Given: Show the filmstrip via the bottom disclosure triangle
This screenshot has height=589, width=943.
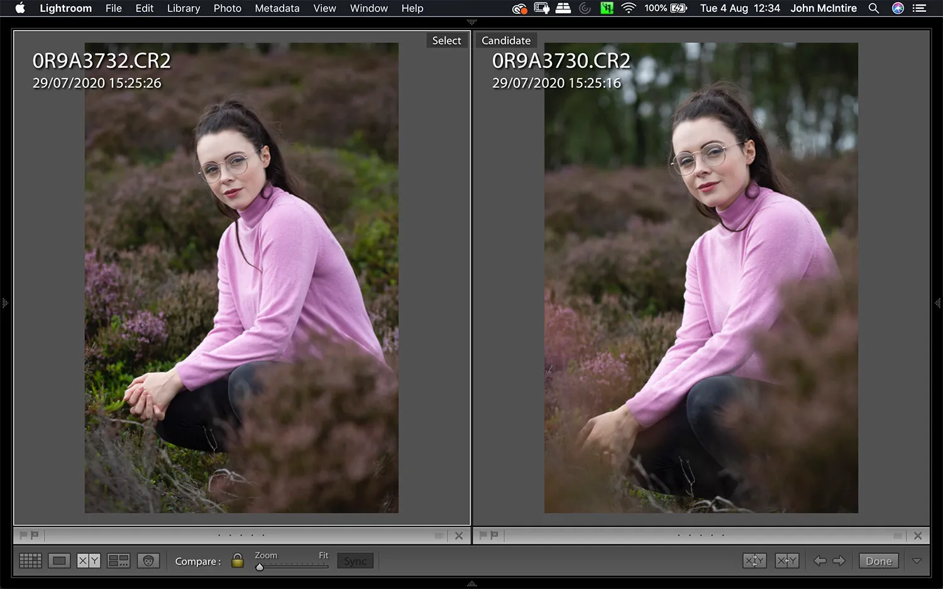Looking at the screenshot, I should tap(472, 585).
